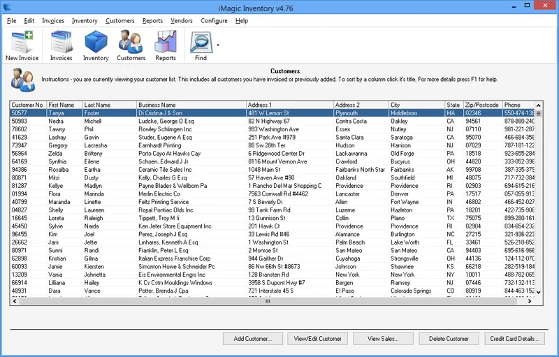Click the Credit Card Details button
This screenshot has width=559, height=357.
pos(514,339)
